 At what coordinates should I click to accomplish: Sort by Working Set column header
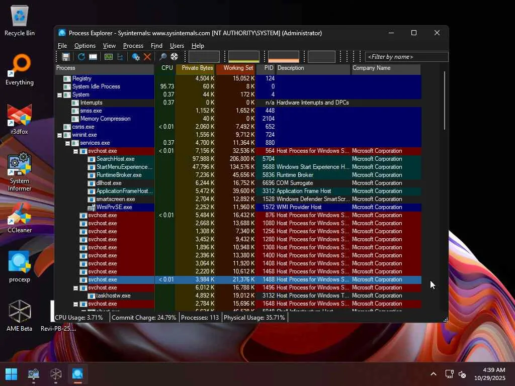click(235, 68)
